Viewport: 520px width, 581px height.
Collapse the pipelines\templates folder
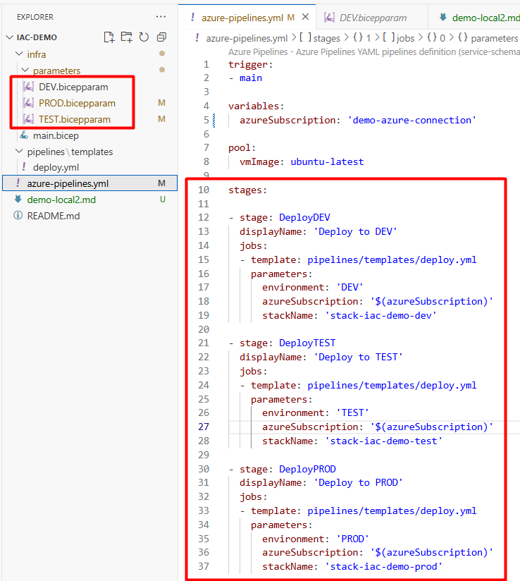(19, 152)
